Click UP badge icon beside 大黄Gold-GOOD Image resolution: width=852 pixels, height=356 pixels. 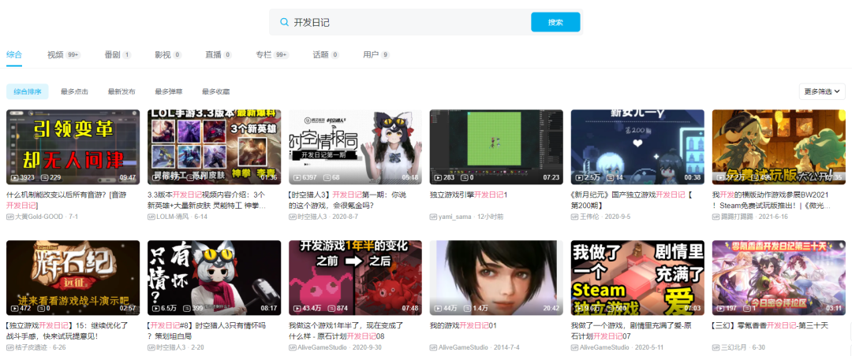9,217
